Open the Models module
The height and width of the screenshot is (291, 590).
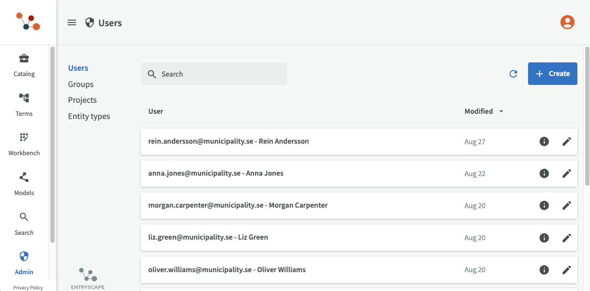coord(24,178)
